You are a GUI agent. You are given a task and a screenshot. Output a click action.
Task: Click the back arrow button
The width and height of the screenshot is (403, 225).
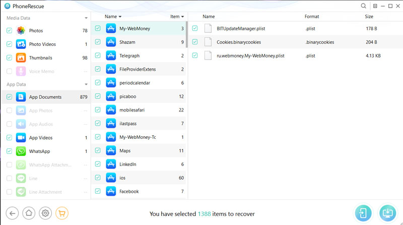tap(13, 213)
